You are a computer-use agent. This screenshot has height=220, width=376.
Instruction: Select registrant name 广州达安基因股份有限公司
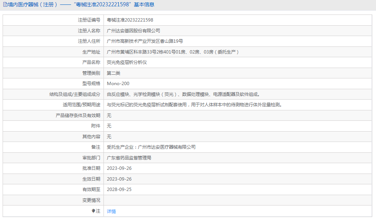[133, 30]
